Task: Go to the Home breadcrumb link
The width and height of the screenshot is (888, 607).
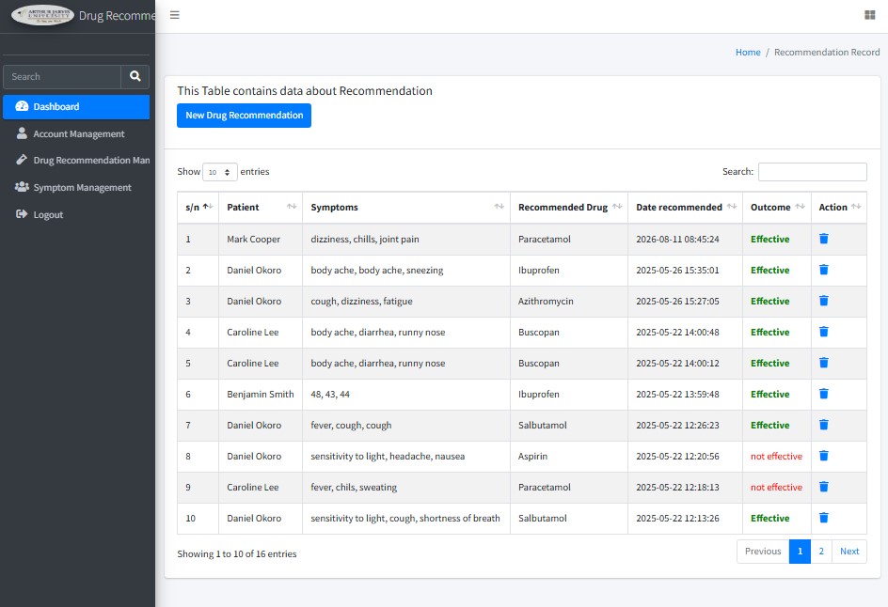Action: (x=748, y=52)
